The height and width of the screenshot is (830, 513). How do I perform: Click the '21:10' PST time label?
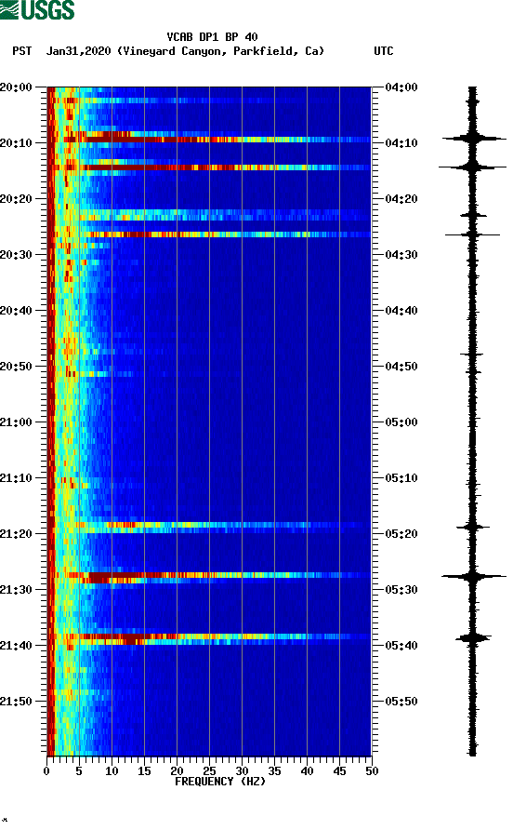(16, 478)
